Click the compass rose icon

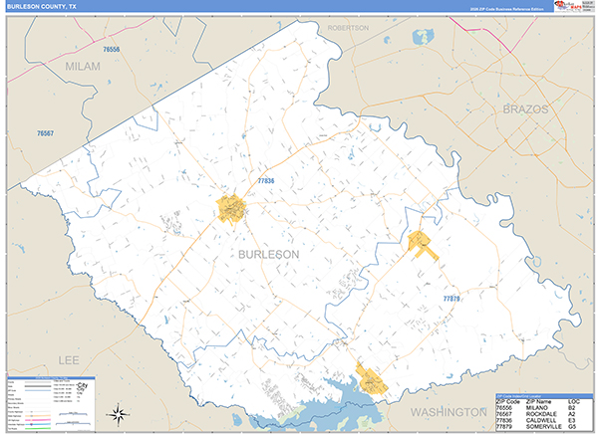(118, 414)
